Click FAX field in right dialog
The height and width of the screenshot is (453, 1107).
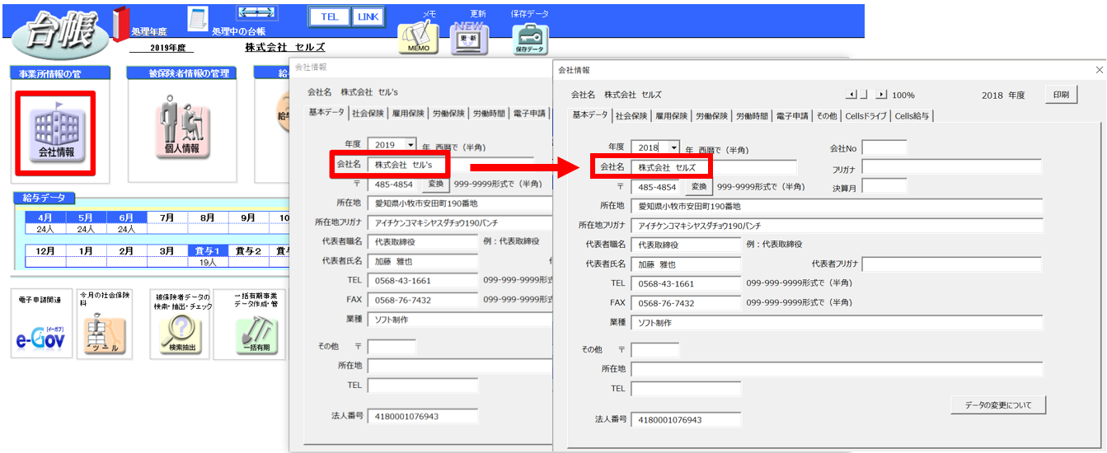(x=686, y=303)
